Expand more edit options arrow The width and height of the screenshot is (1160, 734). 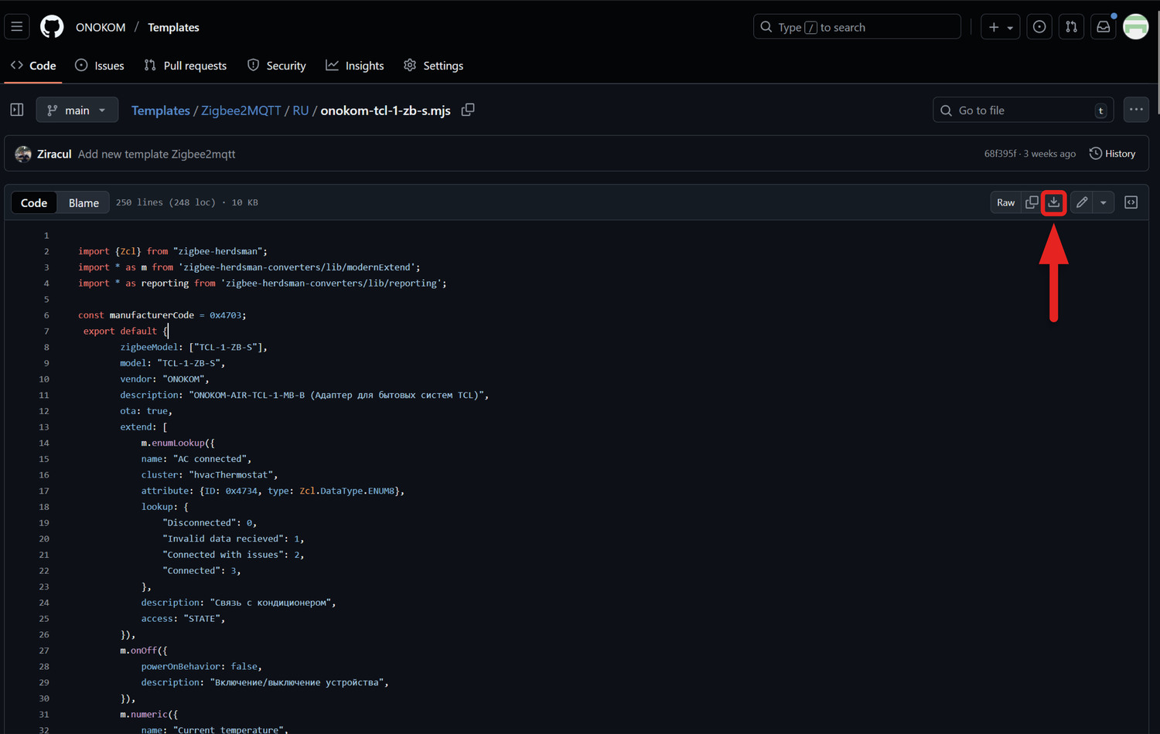coord(1104,202)
